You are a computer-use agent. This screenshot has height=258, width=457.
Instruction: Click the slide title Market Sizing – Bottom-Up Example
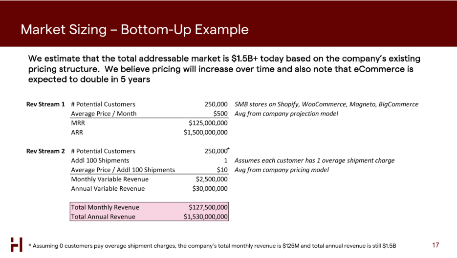[x=134, y=30]
